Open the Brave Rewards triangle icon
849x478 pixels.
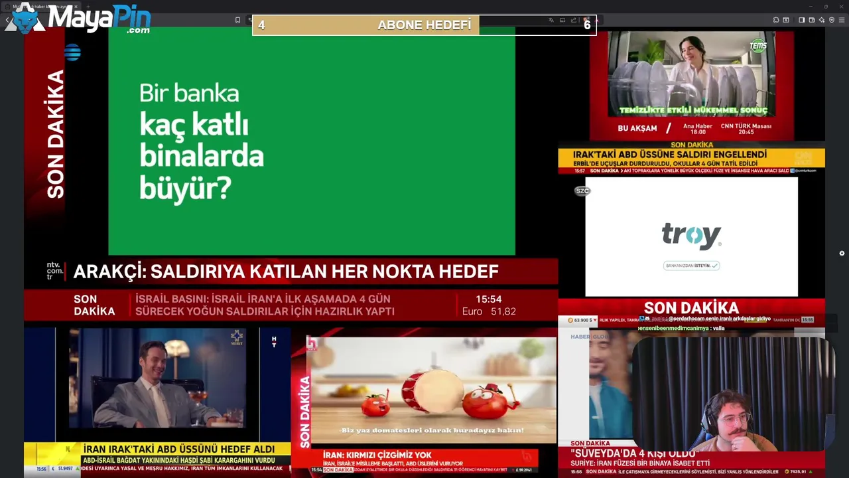click(596, 21)
